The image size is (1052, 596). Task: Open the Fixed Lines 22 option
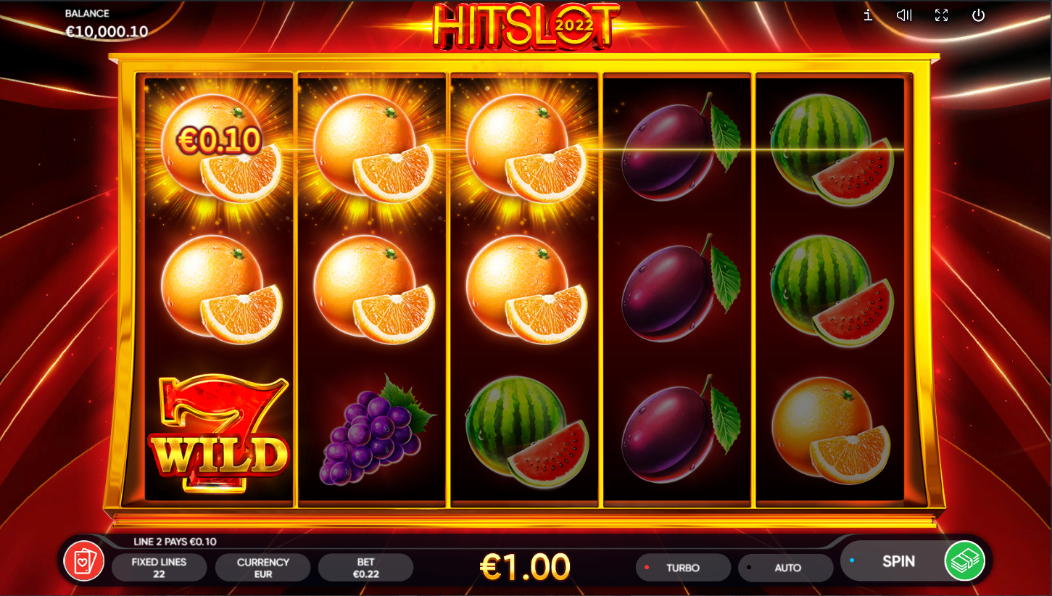click(x=159, y=568)
